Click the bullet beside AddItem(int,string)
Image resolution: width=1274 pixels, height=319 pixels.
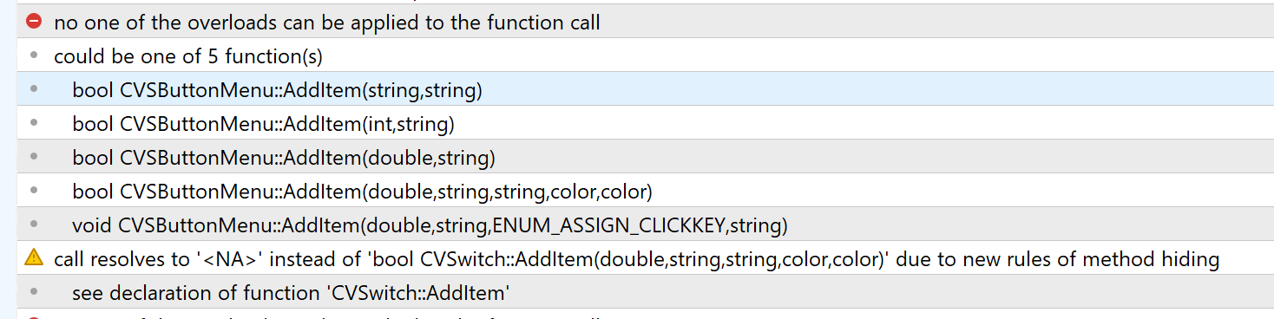pos(34,123)
